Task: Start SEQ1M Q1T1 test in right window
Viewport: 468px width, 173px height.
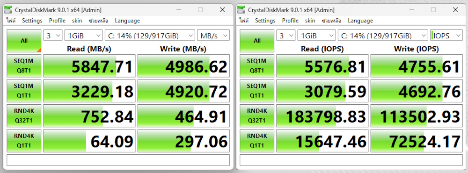Action: (x=257, y=91)
